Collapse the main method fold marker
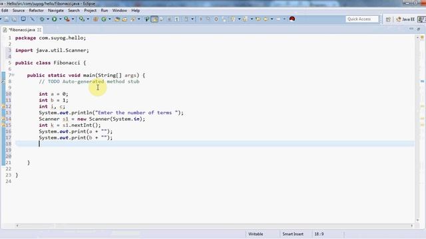Screen dimensions: 426x239 tap(13, 75)
